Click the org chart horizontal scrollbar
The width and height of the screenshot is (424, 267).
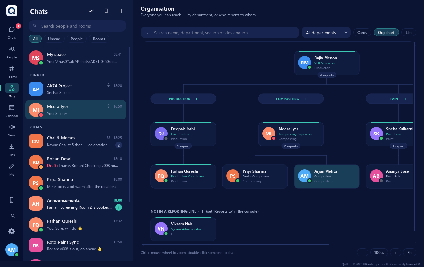pyautogui.click(x=235, y=244)
